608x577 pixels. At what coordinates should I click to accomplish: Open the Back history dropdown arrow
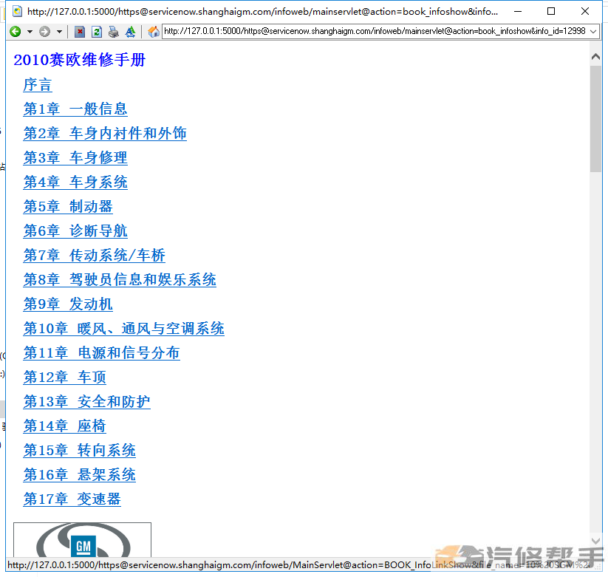pos(30,32)
